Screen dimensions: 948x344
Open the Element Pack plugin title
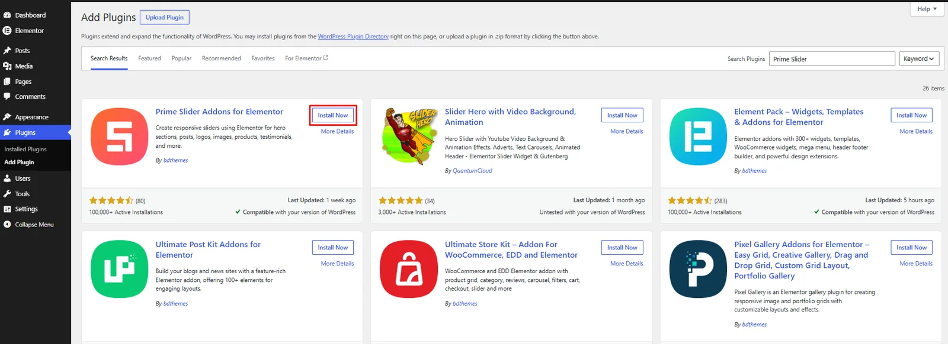799,117
